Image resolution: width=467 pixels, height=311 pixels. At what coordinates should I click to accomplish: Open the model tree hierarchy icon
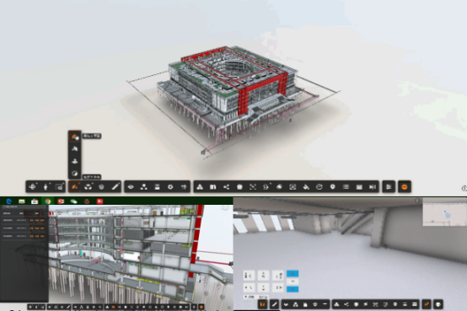144,187
